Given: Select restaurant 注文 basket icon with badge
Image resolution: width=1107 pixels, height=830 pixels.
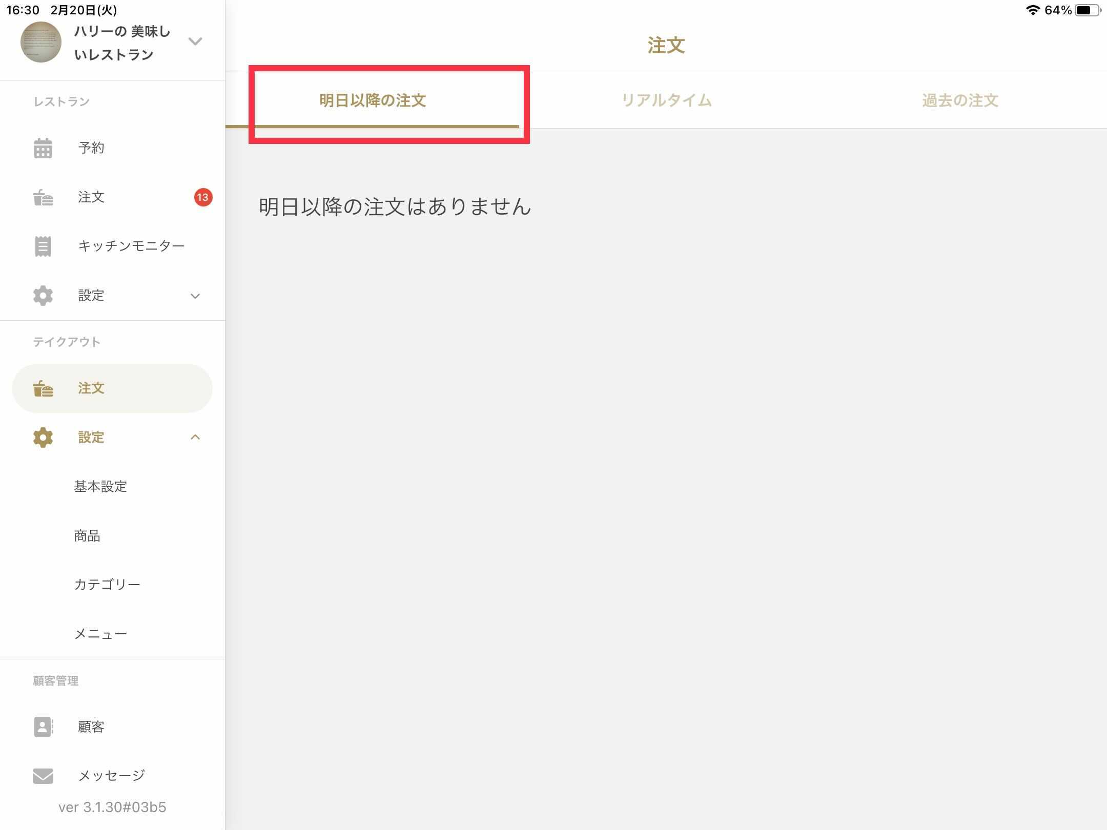Looking at the screenshot, I should click(43, 197).
